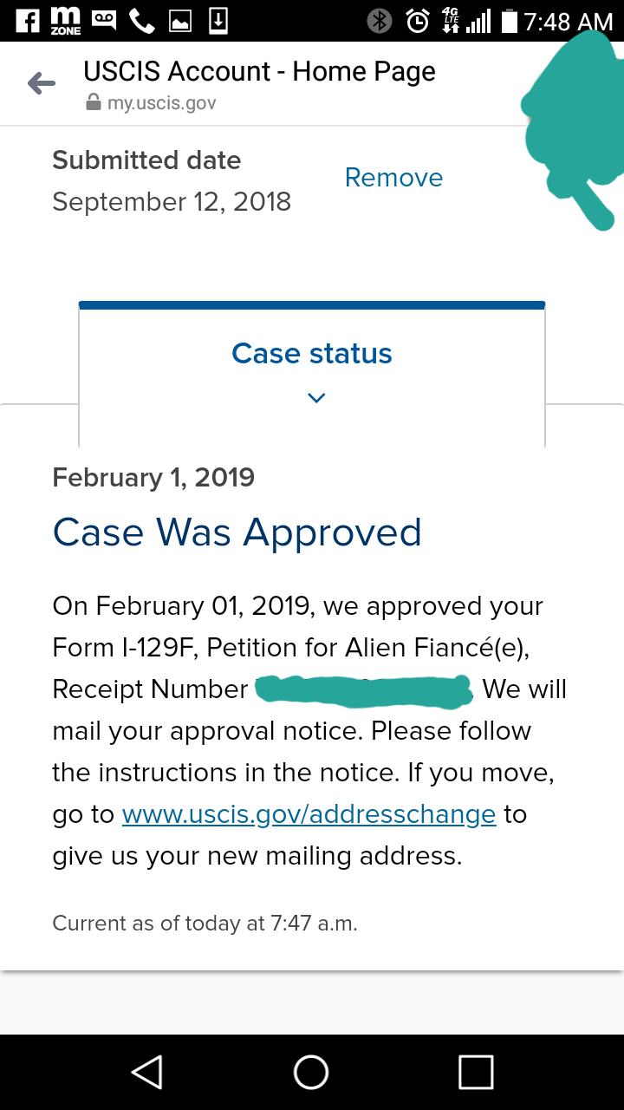This screenshot has height=1110, width=624.
Task: Tap the alarm clock status icon
Action: pos(418,21)
